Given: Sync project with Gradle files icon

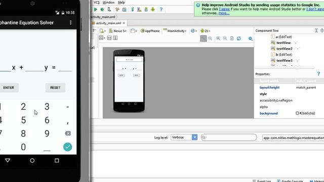Looking at the screenshot, I should tap(133, 10).
